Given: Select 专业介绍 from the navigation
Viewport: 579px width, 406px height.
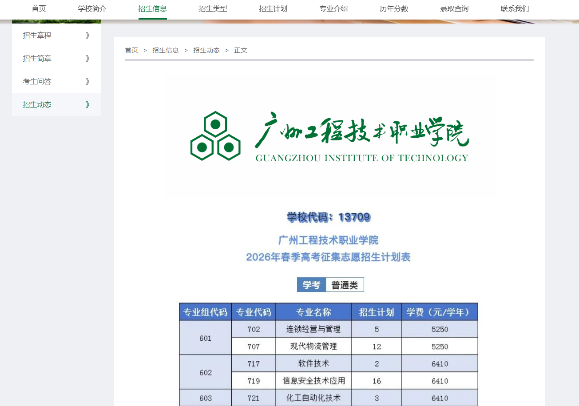Looking at the screenshot, I should pyautogui.click(x=333, y=8).
